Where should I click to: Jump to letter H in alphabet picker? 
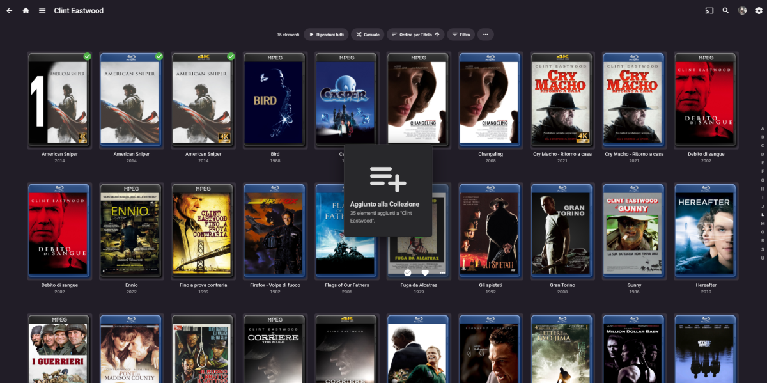click(762, 189)
